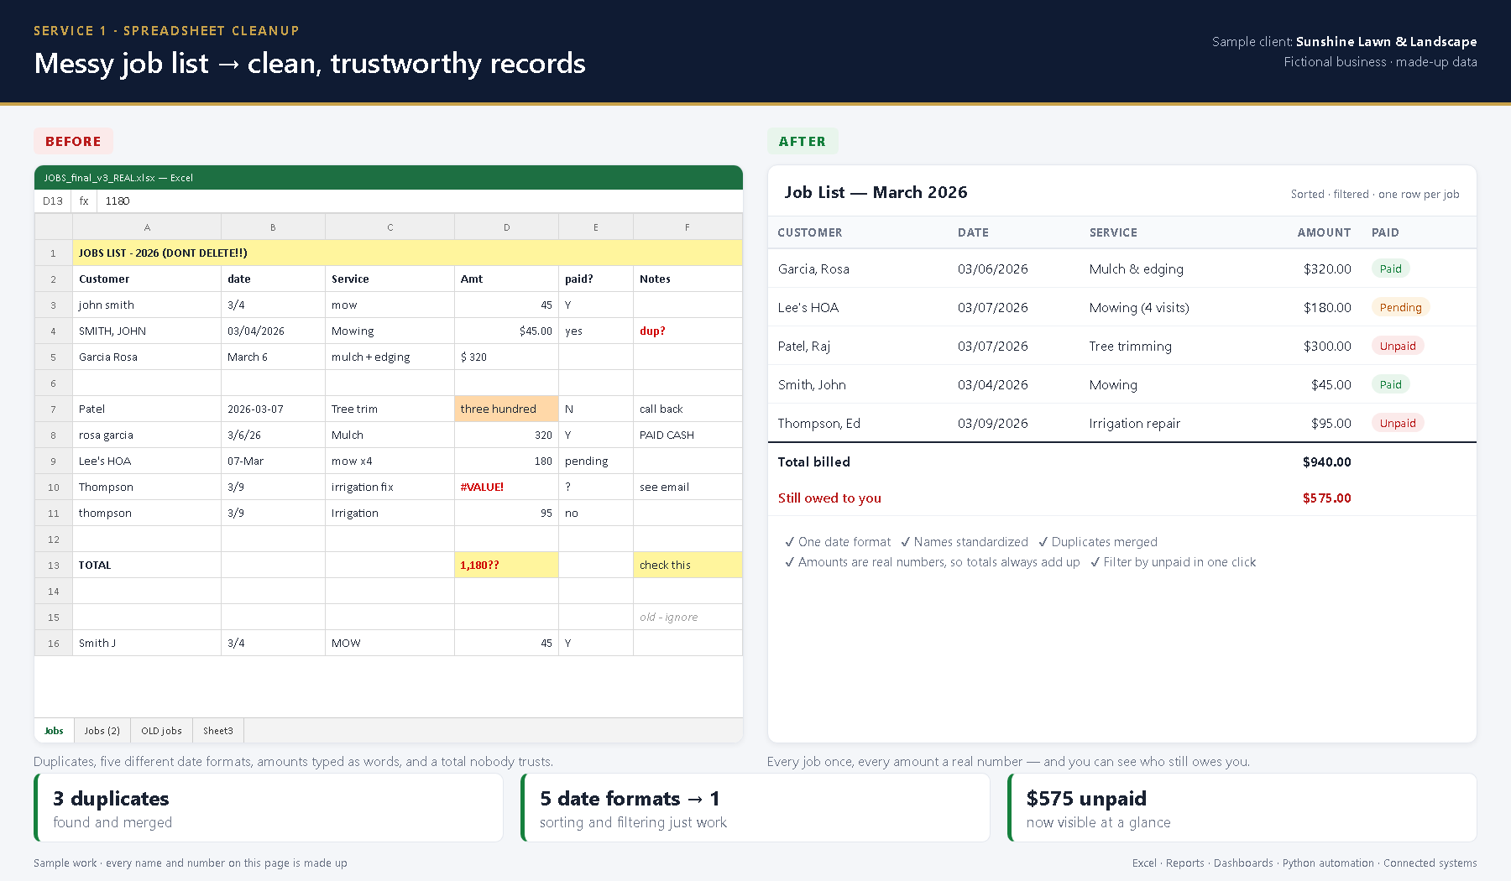The height and width of the screenshot is (881, 1511).
Task: Click the '5 date formats → 1' card
Action: click(x=755, y=808)
